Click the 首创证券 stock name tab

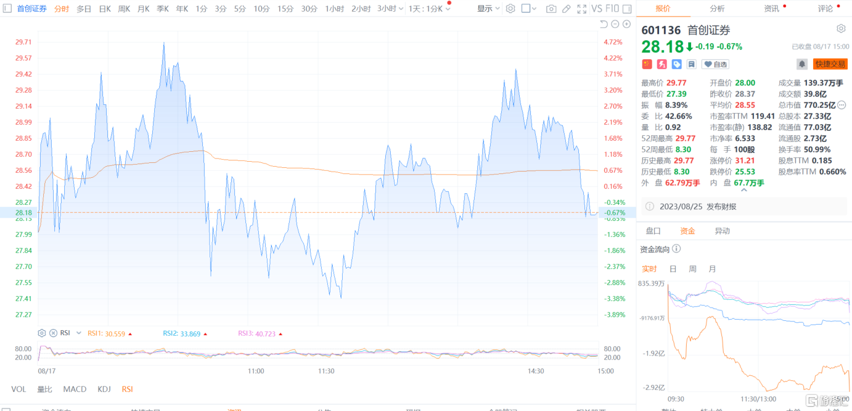31,9
